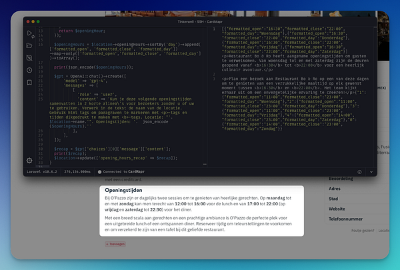Click line number 16 in the gutter
This screenshot has width=400, height=270.
coord(41,45)
